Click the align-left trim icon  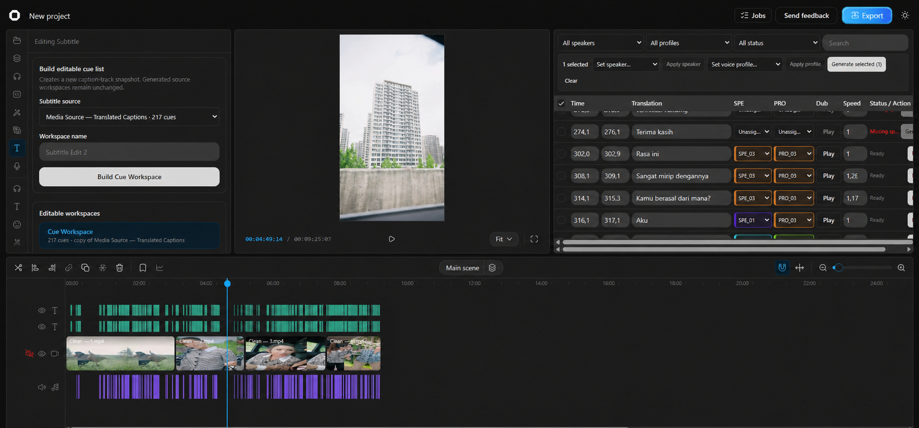pos(35,267)
